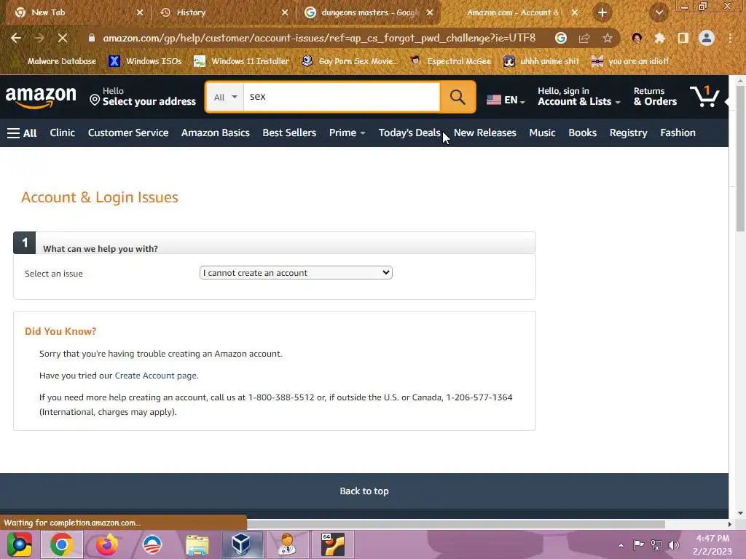Expand Account & Lists menu

point(579,97)
